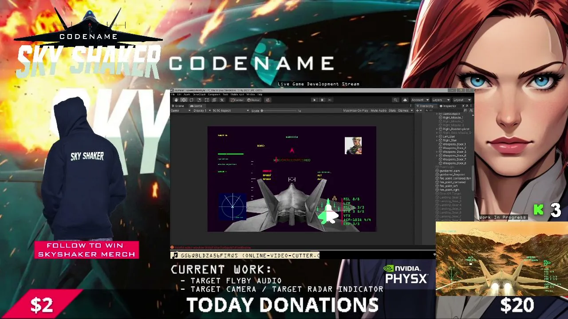Open the Account dropdown
Viewport: 568px width, 319px height.
pos(420,100)
